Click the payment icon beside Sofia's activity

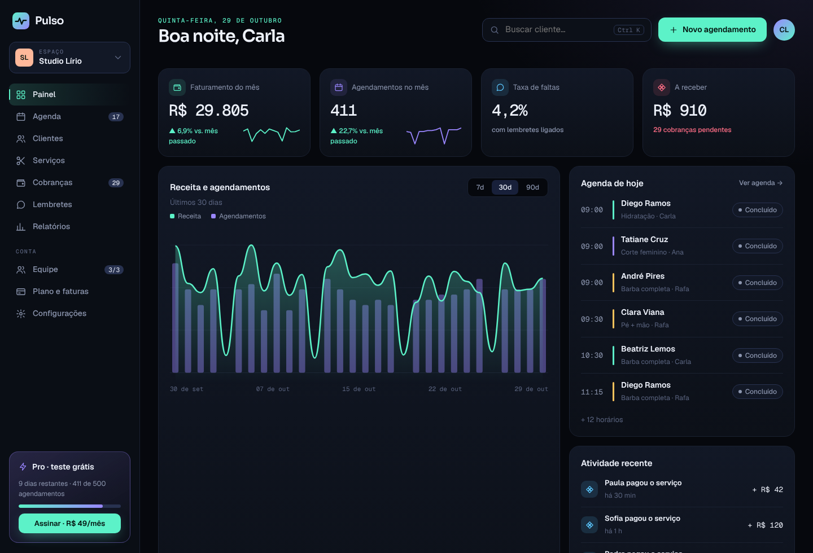[x=589, y=525]
